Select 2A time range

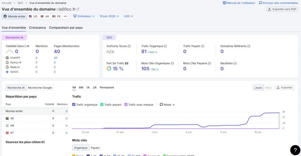(94, 88)
